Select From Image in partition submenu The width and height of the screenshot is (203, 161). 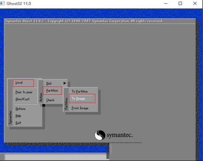click(80, 108)
